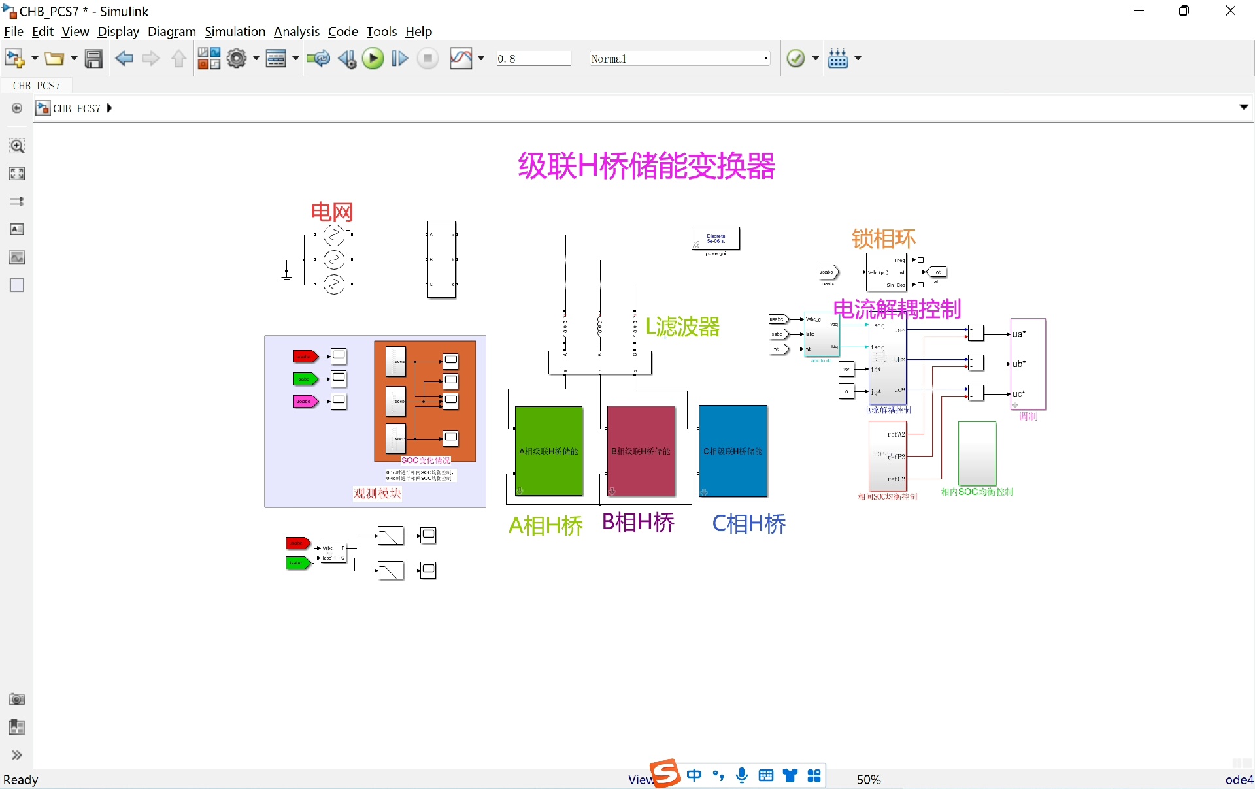
Task: Save the model with the floppy disk icon
Action: [x=93, y=59]
